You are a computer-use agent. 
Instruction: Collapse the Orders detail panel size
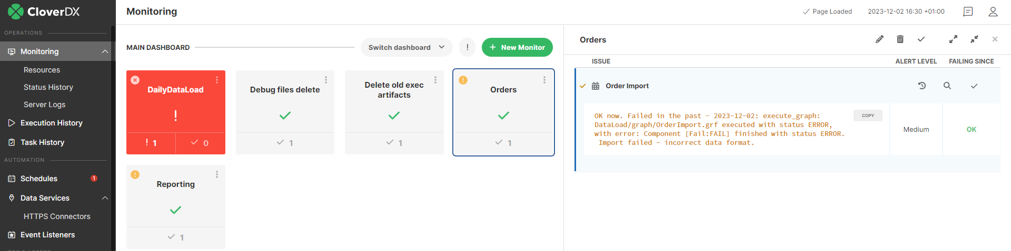(x=974, y=39)
